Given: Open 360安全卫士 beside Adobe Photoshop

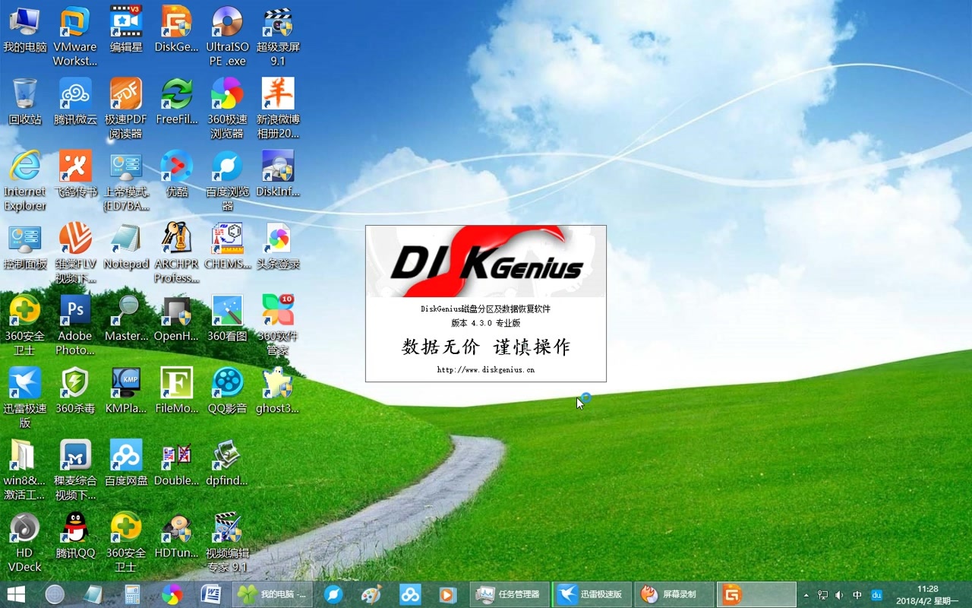Looking at the screenshot, I should tap(25, 325).
